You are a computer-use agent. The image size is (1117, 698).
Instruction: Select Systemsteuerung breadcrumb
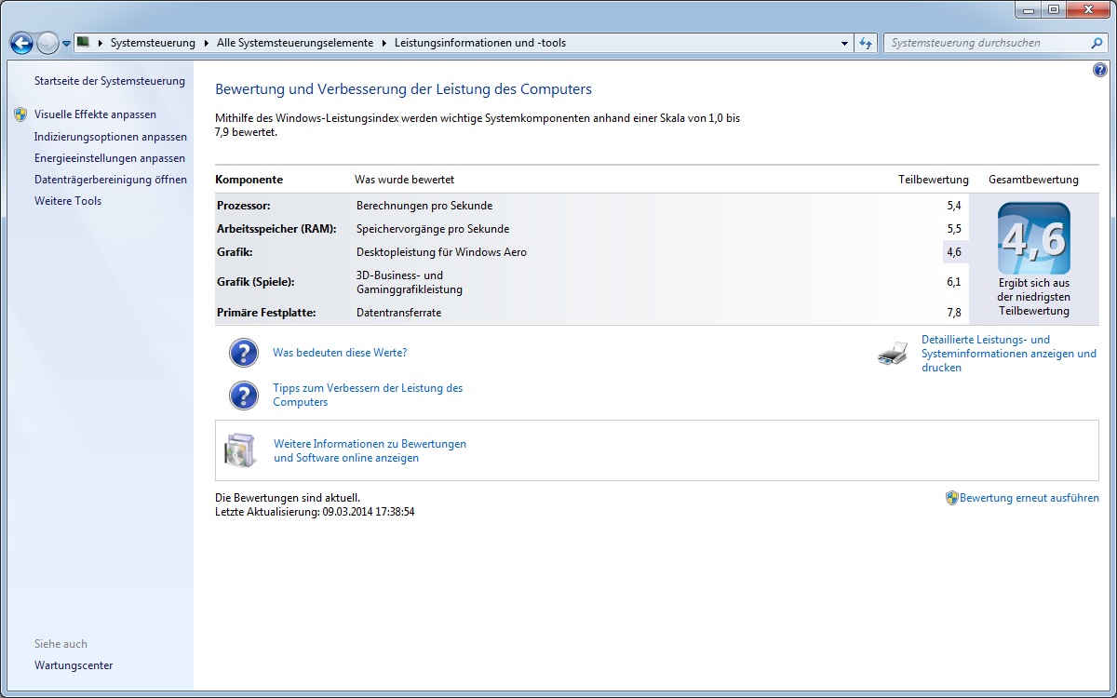coord(153,43)
